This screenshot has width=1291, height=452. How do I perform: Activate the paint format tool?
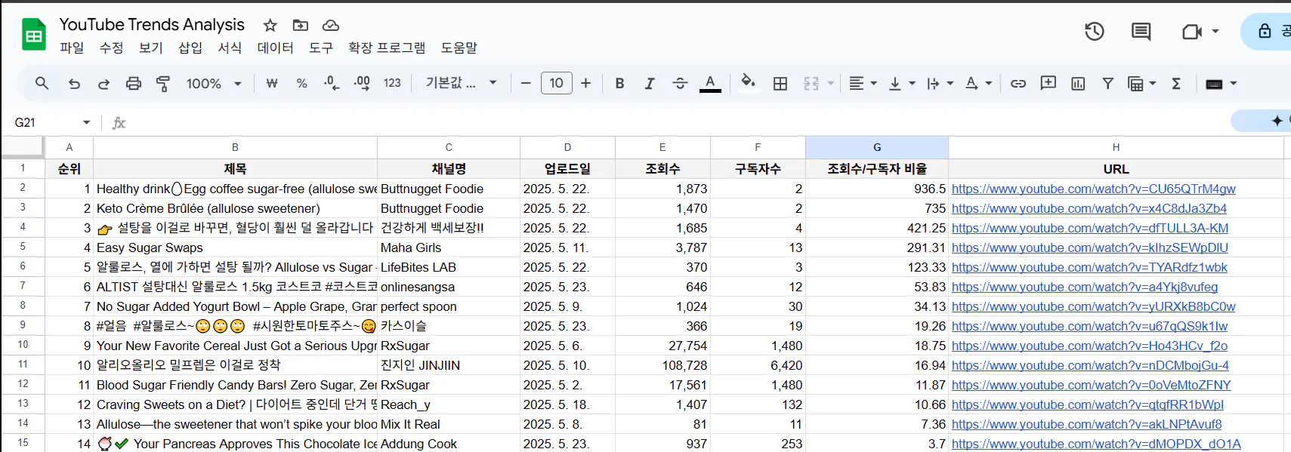pyautogui.click(x=163, y=83)
